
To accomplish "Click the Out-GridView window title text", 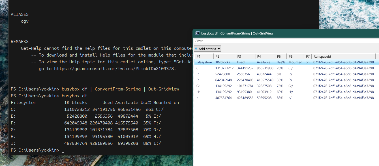I will 237,33.
